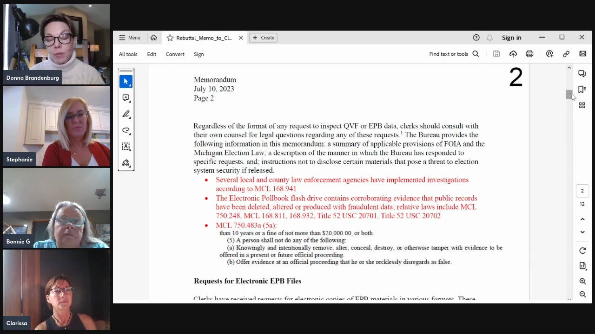Open the notifications bell icon
This screenshot has width=595, height=334.
(489, 38)
